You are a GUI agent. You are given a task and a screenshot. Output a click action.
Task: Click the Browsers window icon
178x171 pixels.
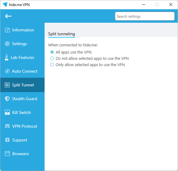click(x=7, y=154)
